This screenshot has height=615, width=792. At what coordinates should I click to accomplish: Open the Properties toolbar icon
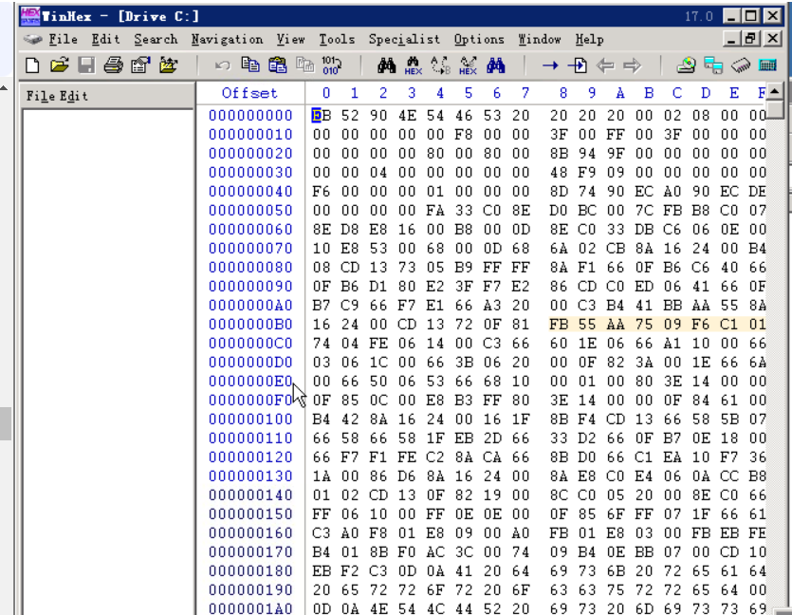[140, 65]
